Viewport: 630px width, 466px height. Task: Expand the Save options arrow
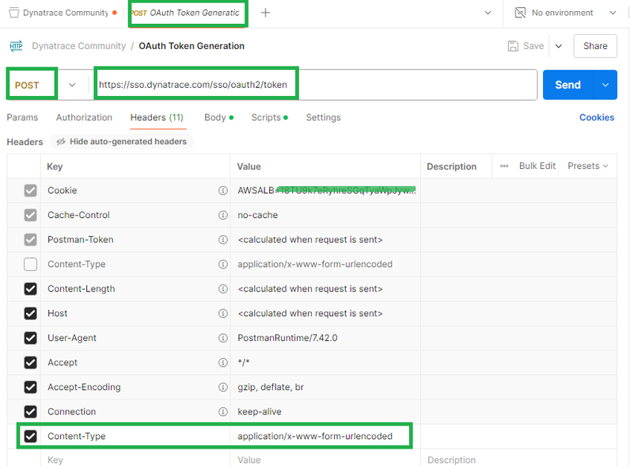(x=559, y=46)
